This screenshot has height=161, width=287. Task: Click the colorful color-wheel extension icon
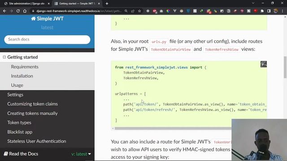[x=168, y=11]
